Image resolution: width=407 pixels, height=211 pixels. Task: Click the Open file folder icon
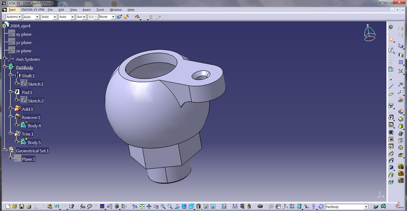pos(14,206)
